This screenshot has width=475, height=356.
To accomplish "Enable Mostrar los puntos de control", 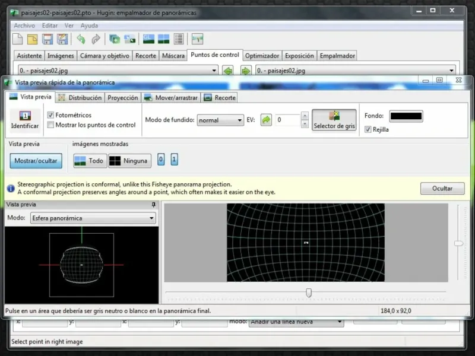I will 50,125.
